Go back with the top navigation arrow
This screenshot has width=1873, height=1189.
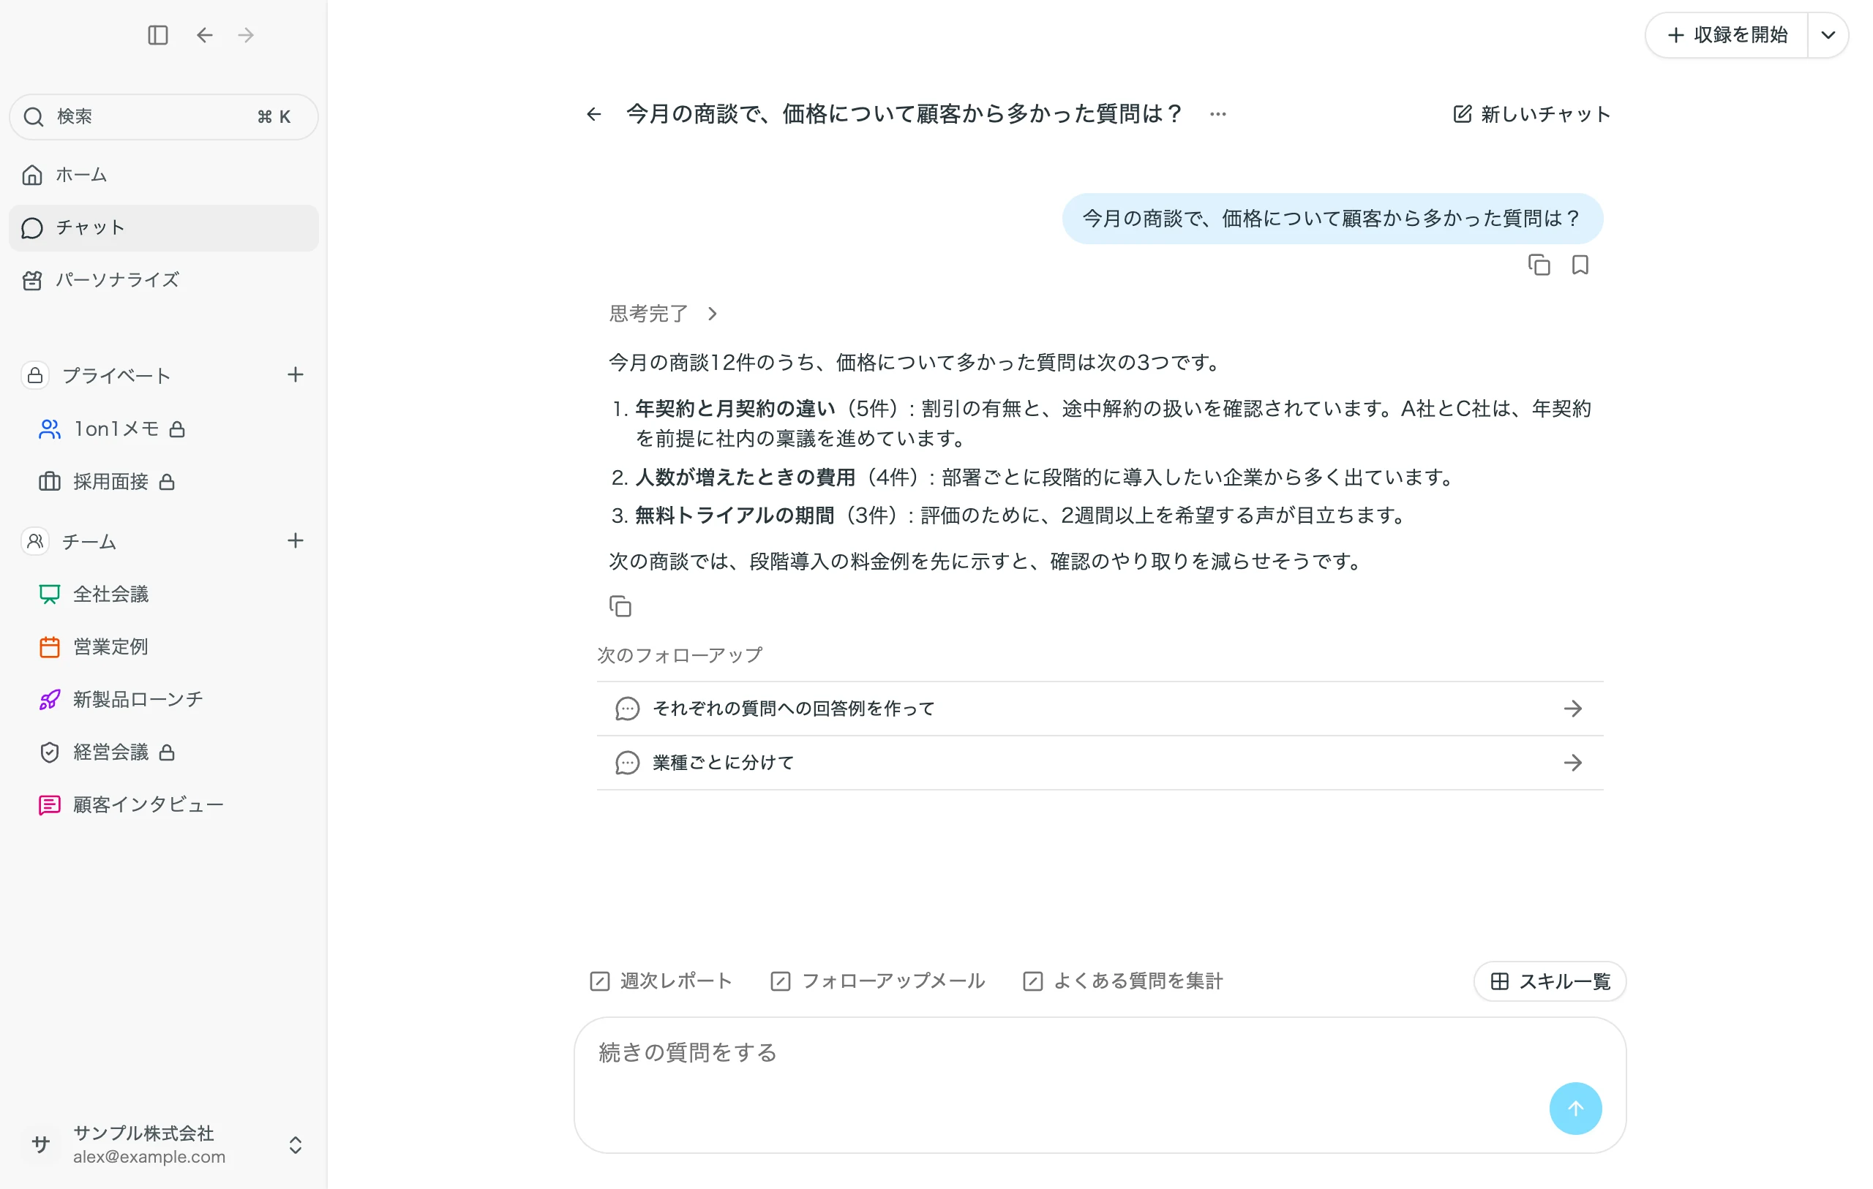(x=205, y=35)
